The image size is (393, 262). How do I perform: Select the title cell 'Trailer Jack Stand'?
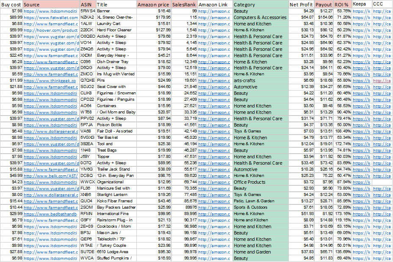[x=116, y=169]
